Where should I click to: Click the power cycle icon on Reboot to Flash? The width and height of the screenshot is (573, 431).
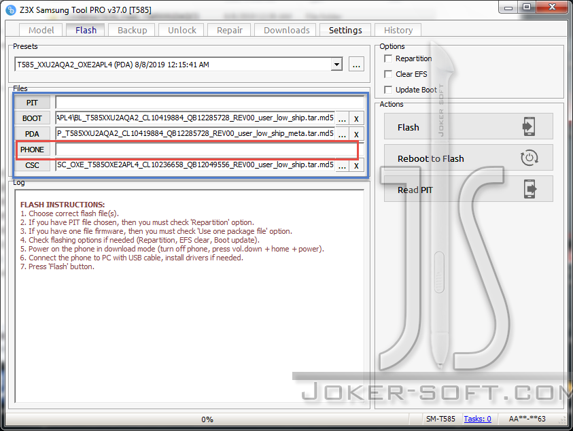529,158
